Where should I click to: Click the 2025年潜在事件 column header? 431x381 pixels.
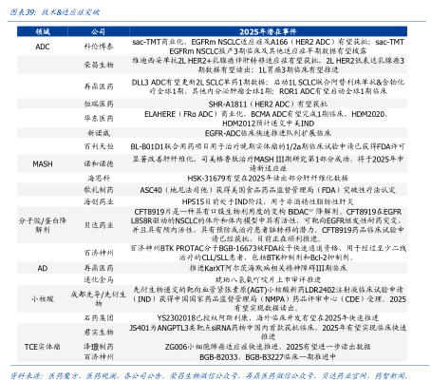(x=268, y=31)
